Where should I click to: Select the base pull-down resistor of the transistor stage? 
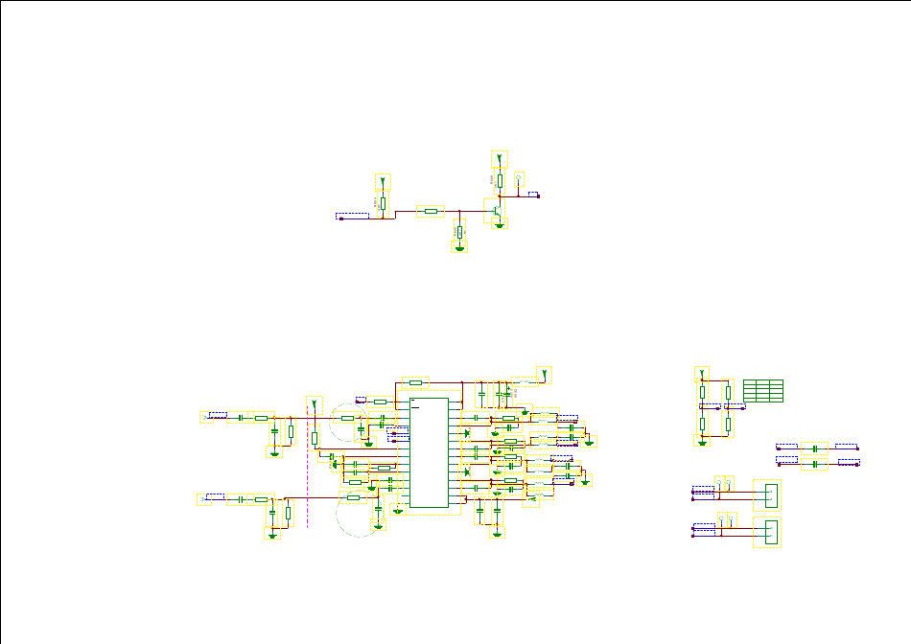[x=459, y=232]
